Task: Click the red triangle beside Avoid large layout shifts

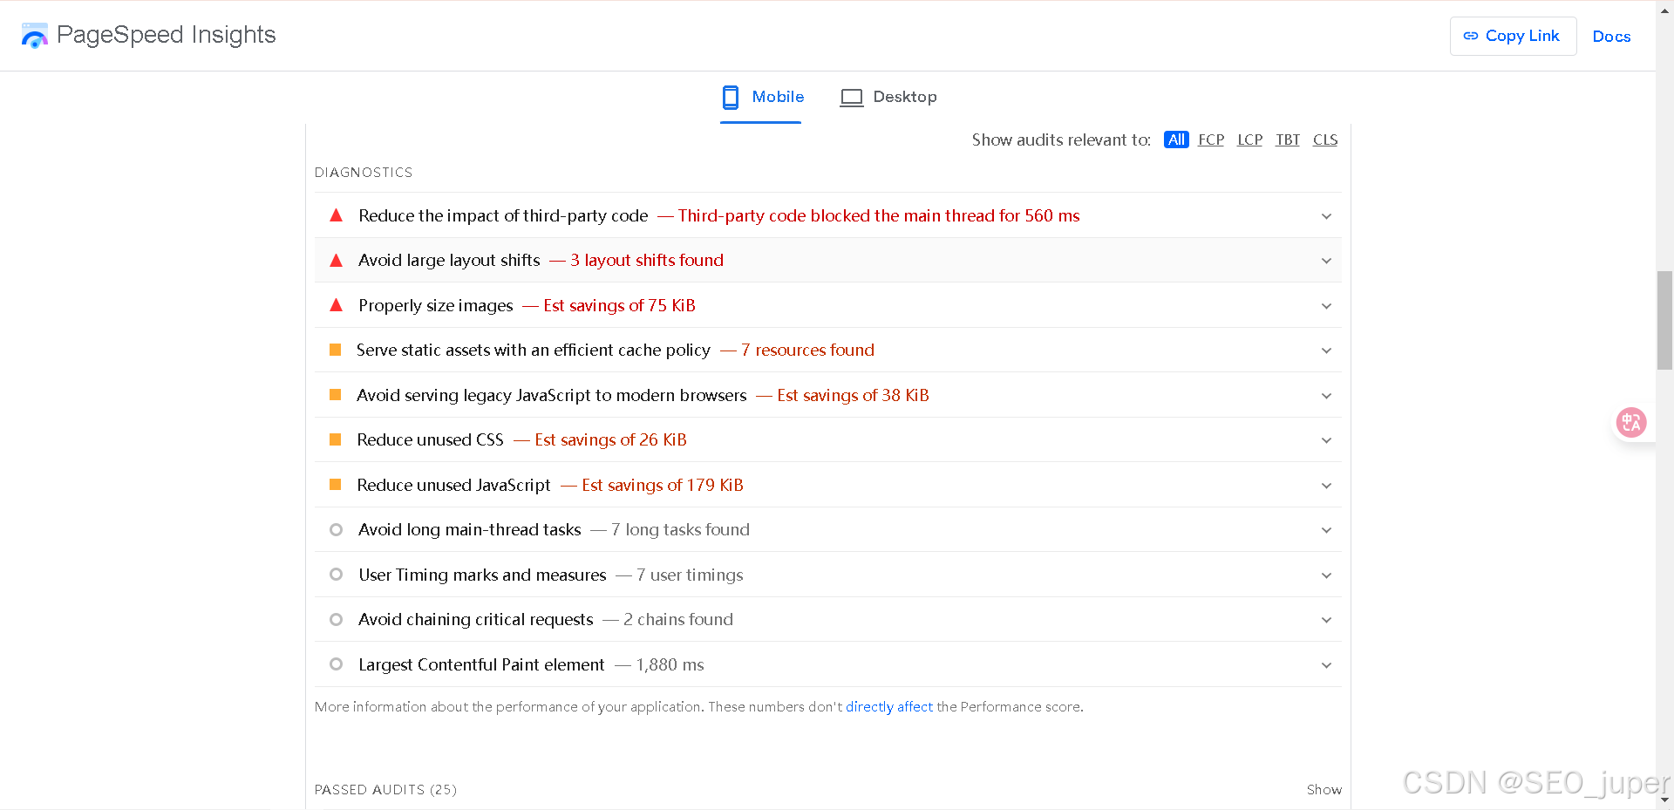Action: 336,260
